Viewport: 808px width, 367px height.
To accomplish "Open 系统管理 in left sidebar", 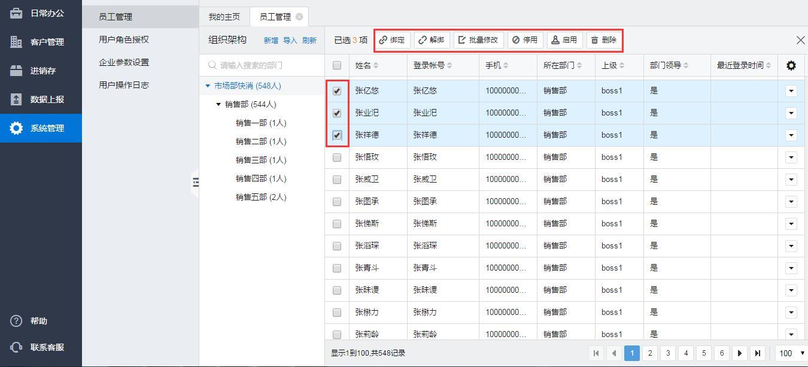I will point(41,128).
